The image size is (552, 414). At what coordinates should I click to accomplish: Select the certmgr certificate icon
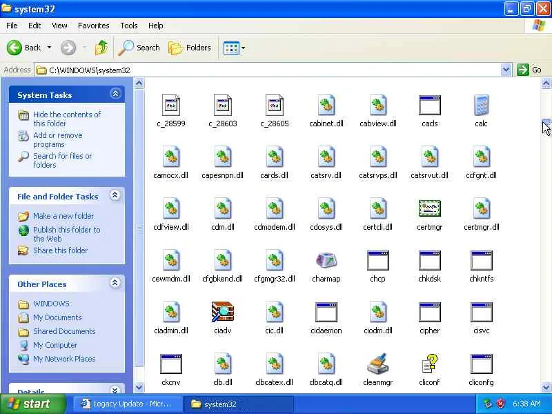tap(429, 208)
